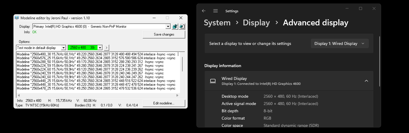The image size is (409, 133).
Task: Select the 2560x240_60 modeline row
Action: click(x=90, y=77)
